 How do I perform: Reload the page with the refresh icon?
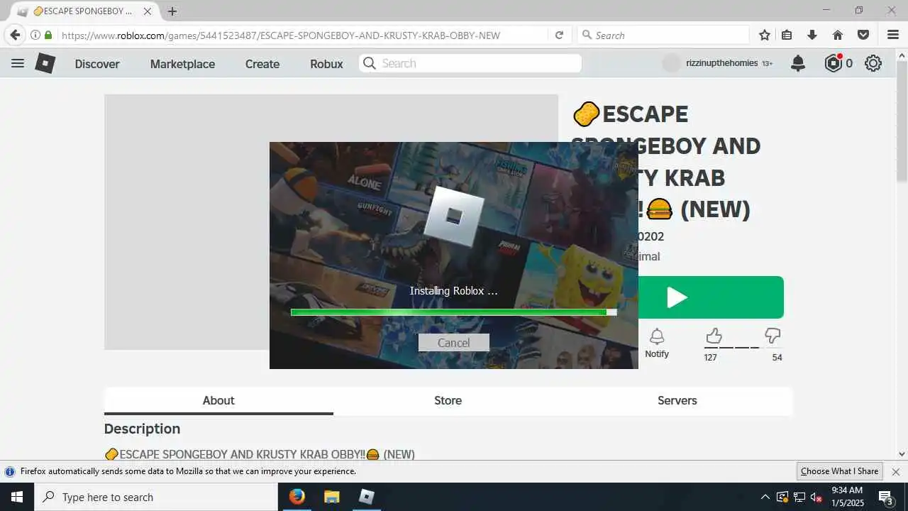tap(559, 35)
